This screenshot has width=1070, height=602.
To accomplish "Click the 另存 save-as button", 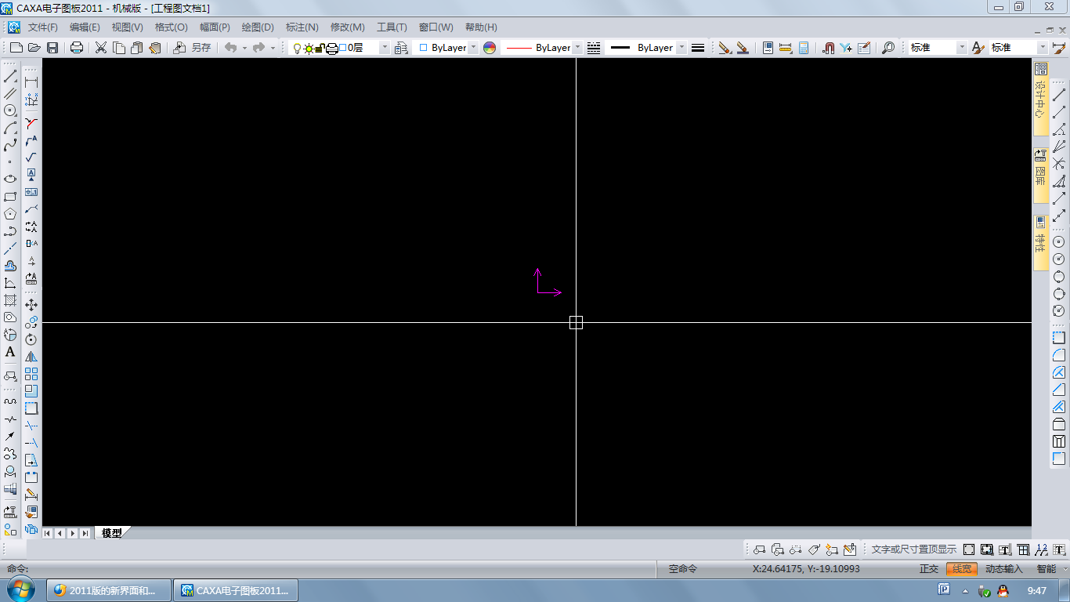I will coord(193,48).
